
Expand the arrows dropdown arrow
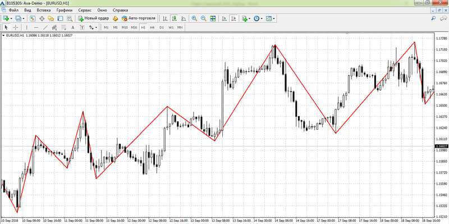(96, 28)
